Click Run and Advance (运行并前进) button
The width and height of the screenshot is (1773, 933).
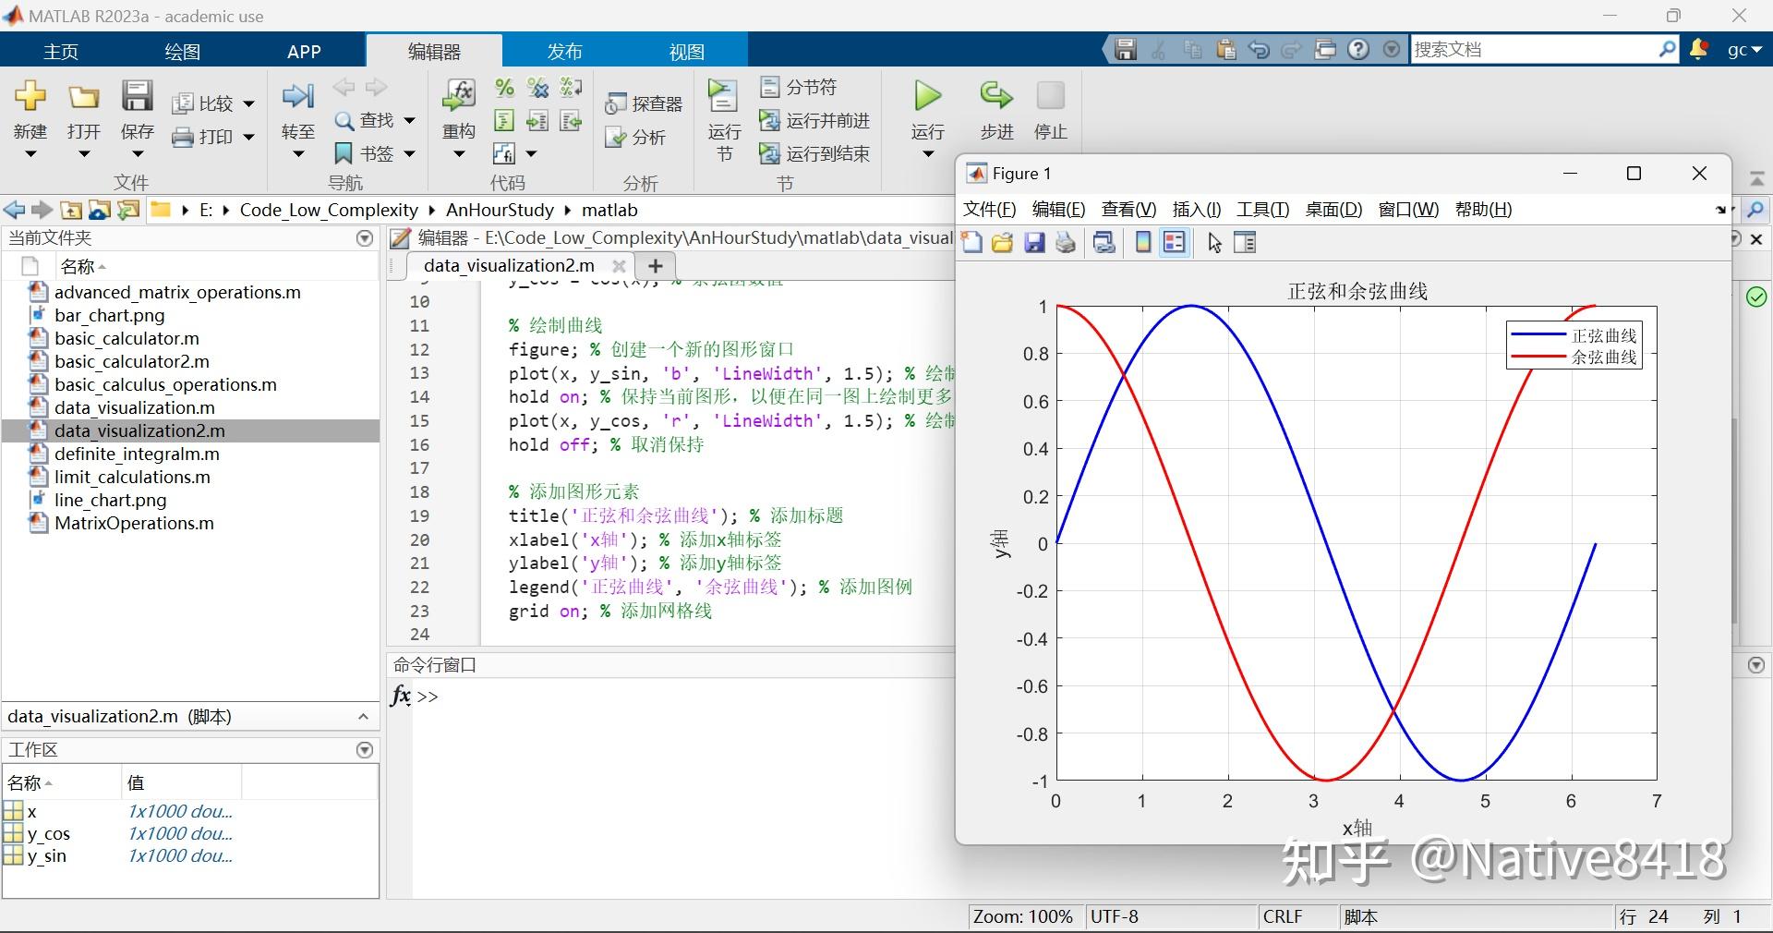814,121
